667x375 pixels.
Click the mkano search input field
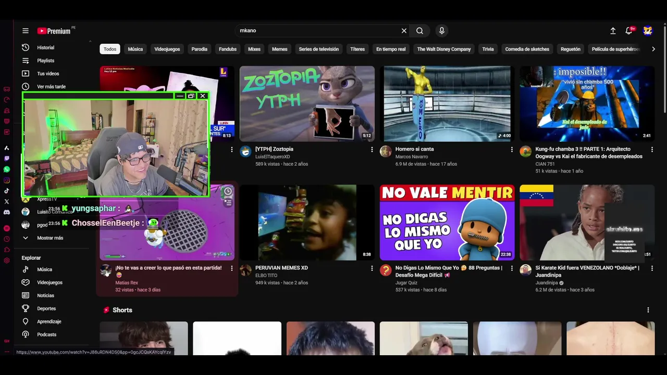pyautogui.click(x=318, y=31)
